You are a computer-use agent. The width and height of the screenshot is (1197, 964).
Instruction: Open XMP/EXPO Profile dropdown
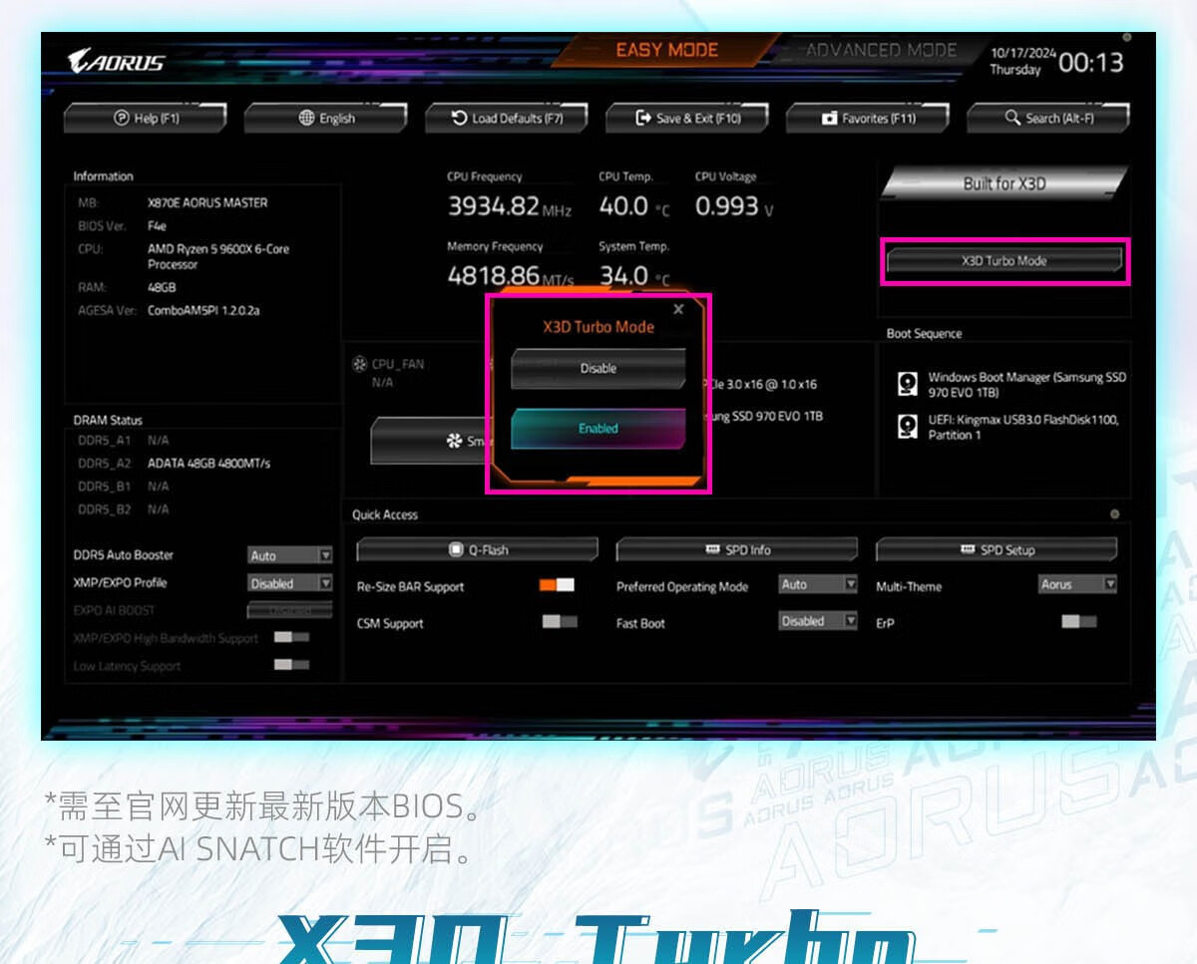coord(290,583)
